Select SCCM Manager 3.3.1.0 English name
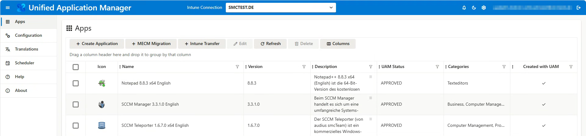Viewport: 586px width, 136px height. 150,104
